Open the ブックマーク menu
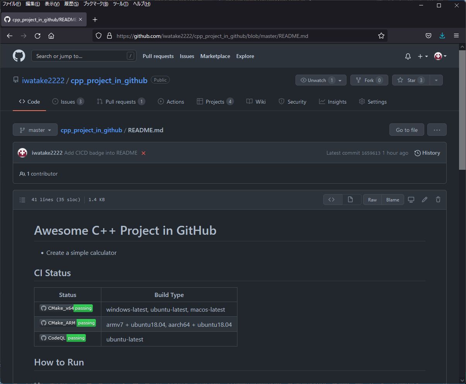The image size is (466, 384). (96, 3)
